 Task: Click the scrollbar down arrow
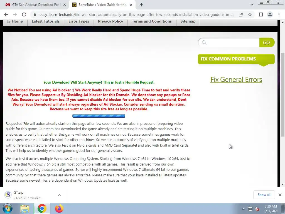(x=283, y=184)
